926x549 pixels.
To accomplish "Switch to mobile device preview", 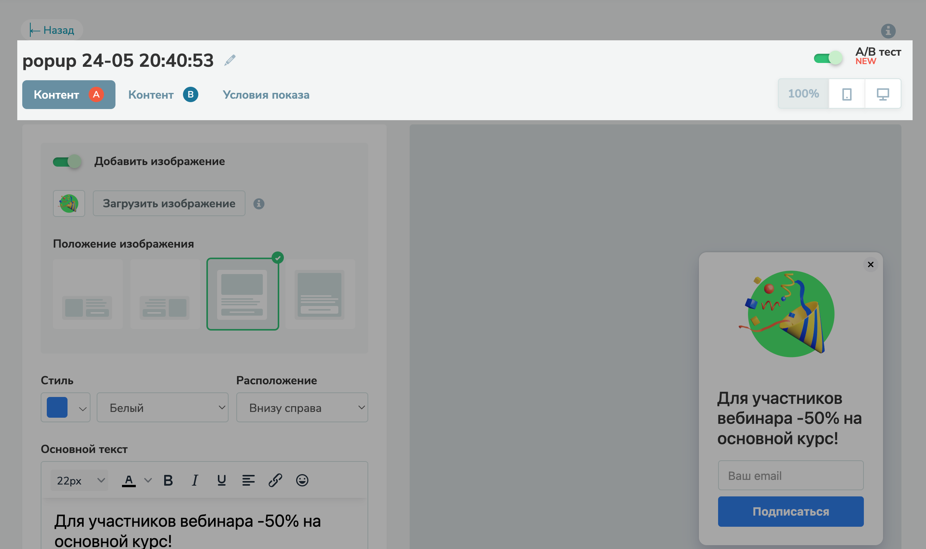I will 847,94.
